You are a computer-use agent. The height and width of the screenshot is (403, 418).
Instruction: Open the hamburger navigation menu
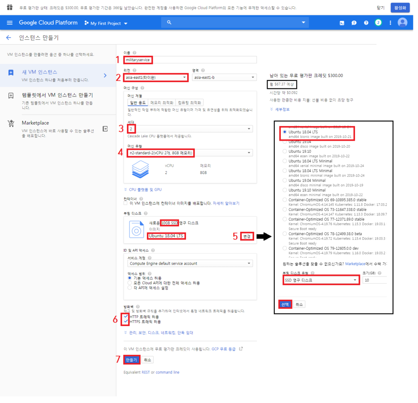tap(9, 23)
